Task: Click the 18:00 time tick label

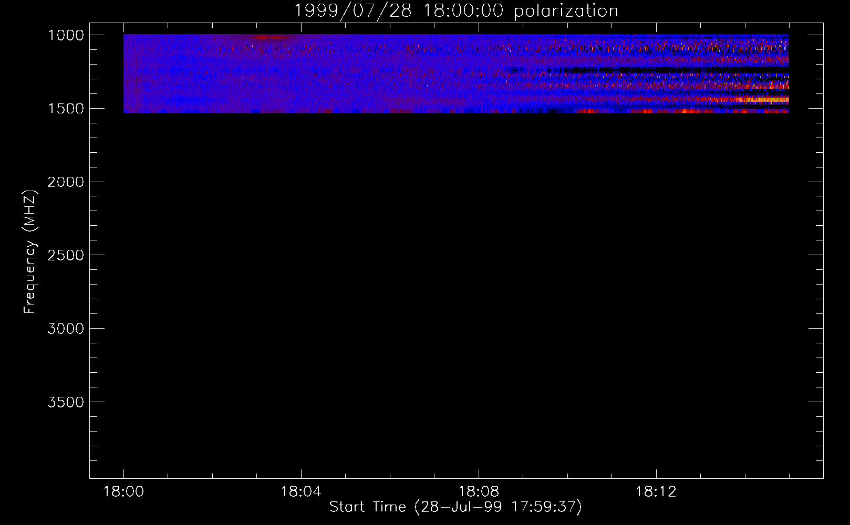Action: click(x=123, y=492)
